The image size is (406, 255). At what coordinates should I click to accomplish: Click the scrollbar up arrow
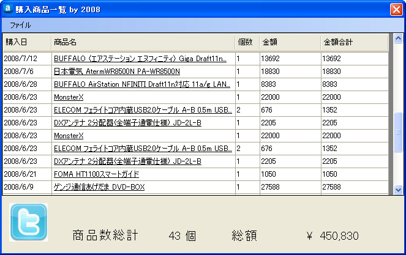pyautogui.click(x=398, y=39)
